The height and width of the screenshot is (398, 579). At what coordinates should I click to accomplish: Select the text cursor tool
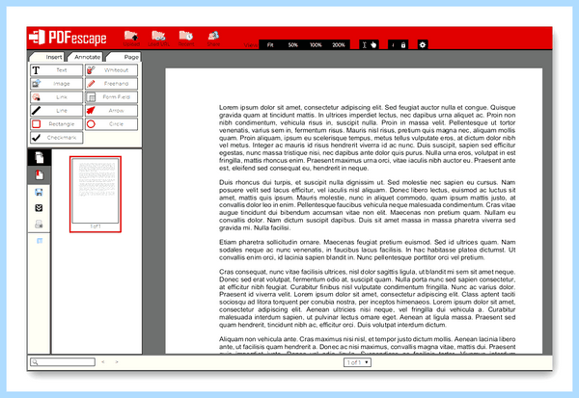pyautogui.click(x=365, y=45)
